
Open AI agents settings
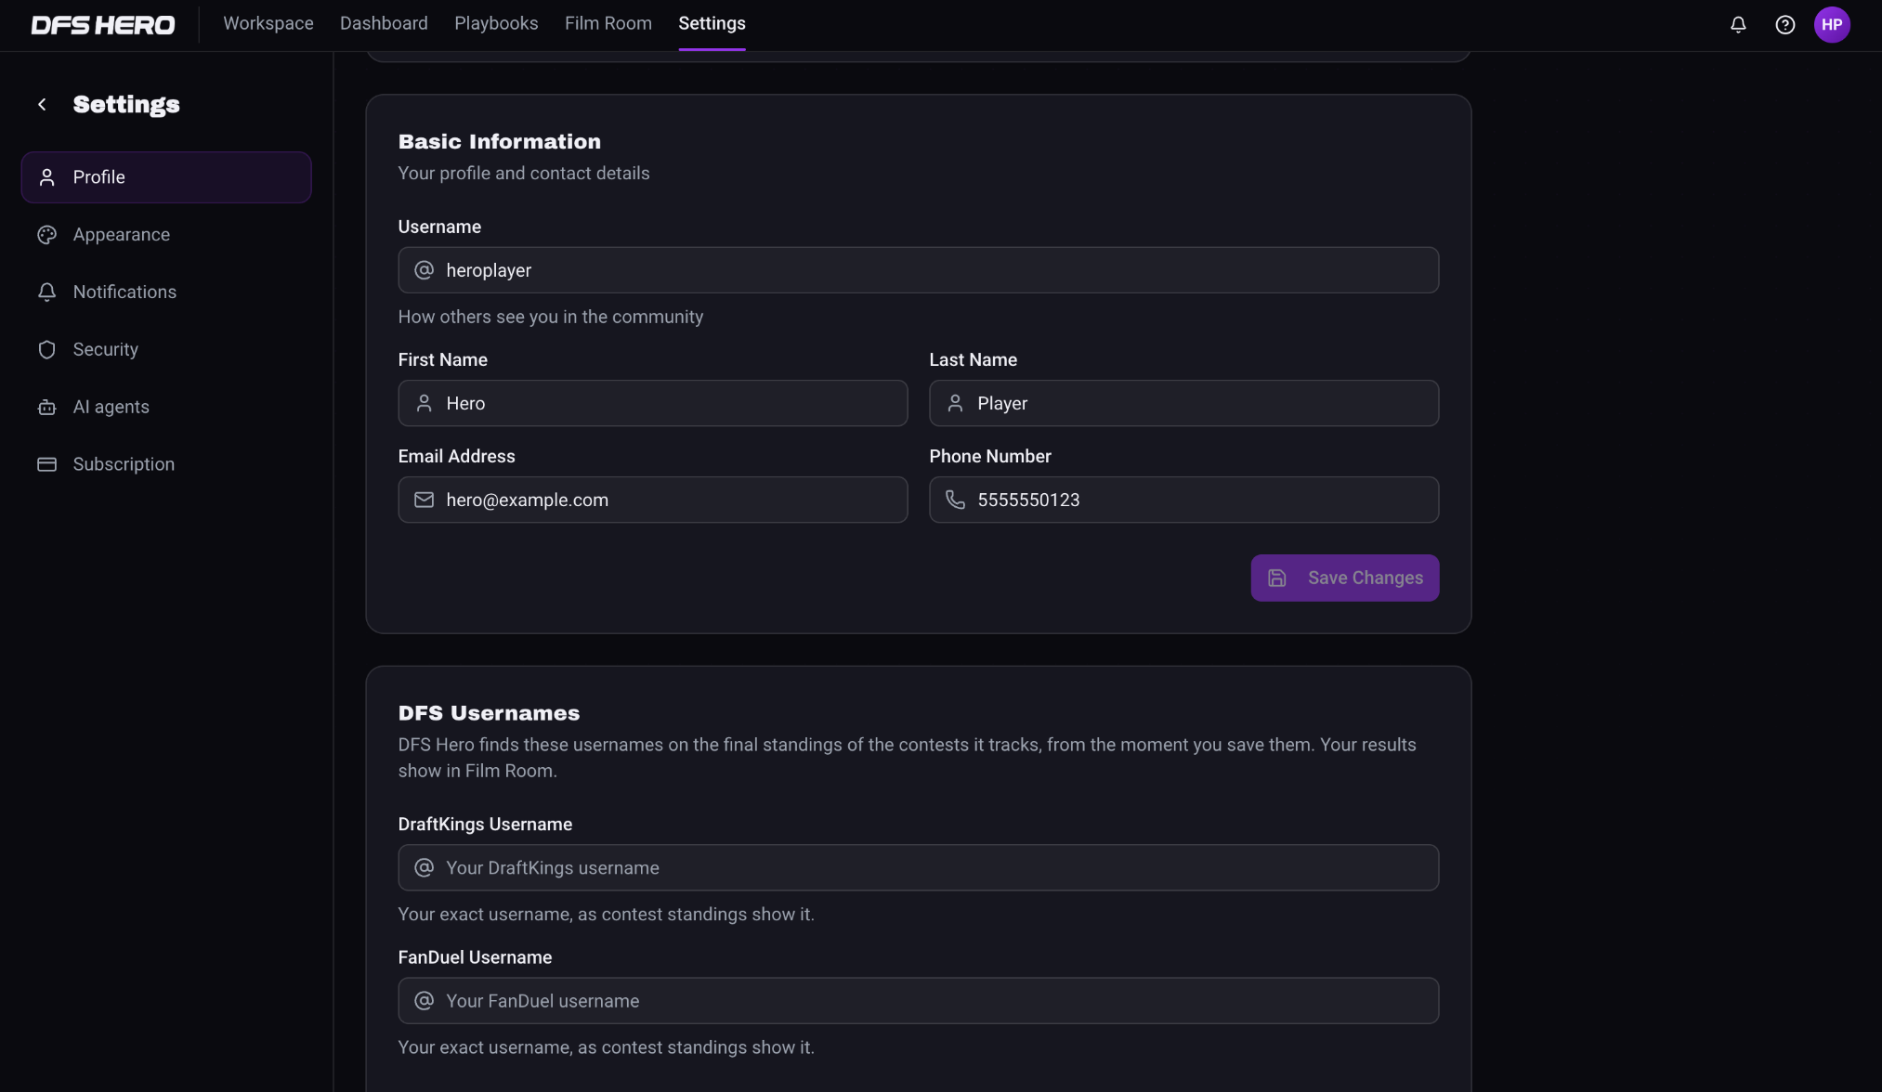click(x=166, y=408)
